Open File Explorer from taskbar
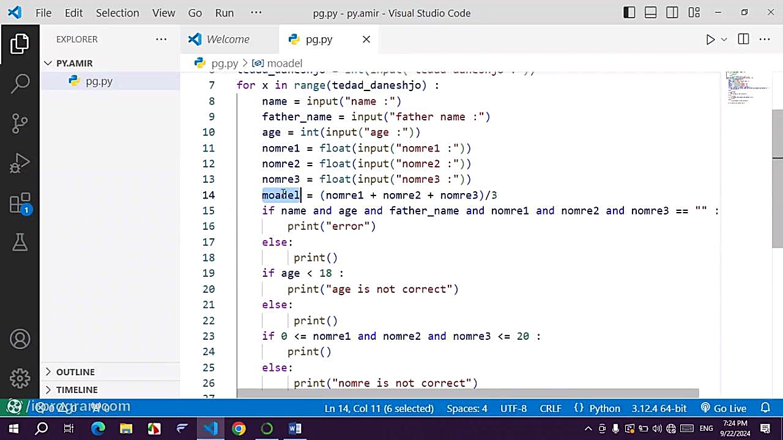783x440 pixels. [126, 428]
